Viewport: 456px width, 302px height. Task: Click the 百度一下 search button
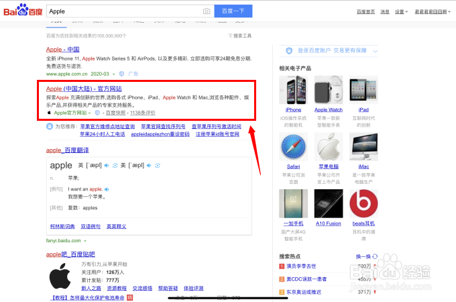click(233, 11)
